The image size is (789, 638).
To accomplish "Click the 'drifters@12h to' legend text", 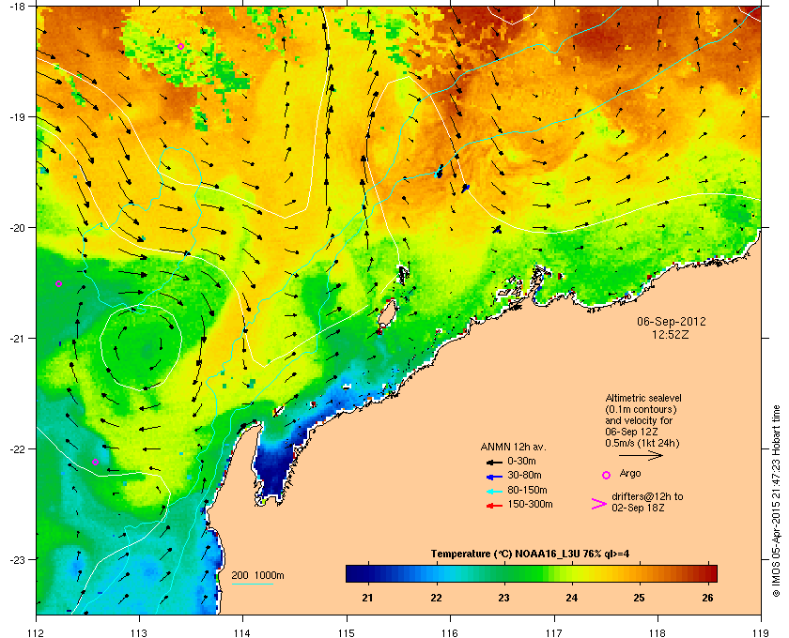I will [x=647, y=496].
